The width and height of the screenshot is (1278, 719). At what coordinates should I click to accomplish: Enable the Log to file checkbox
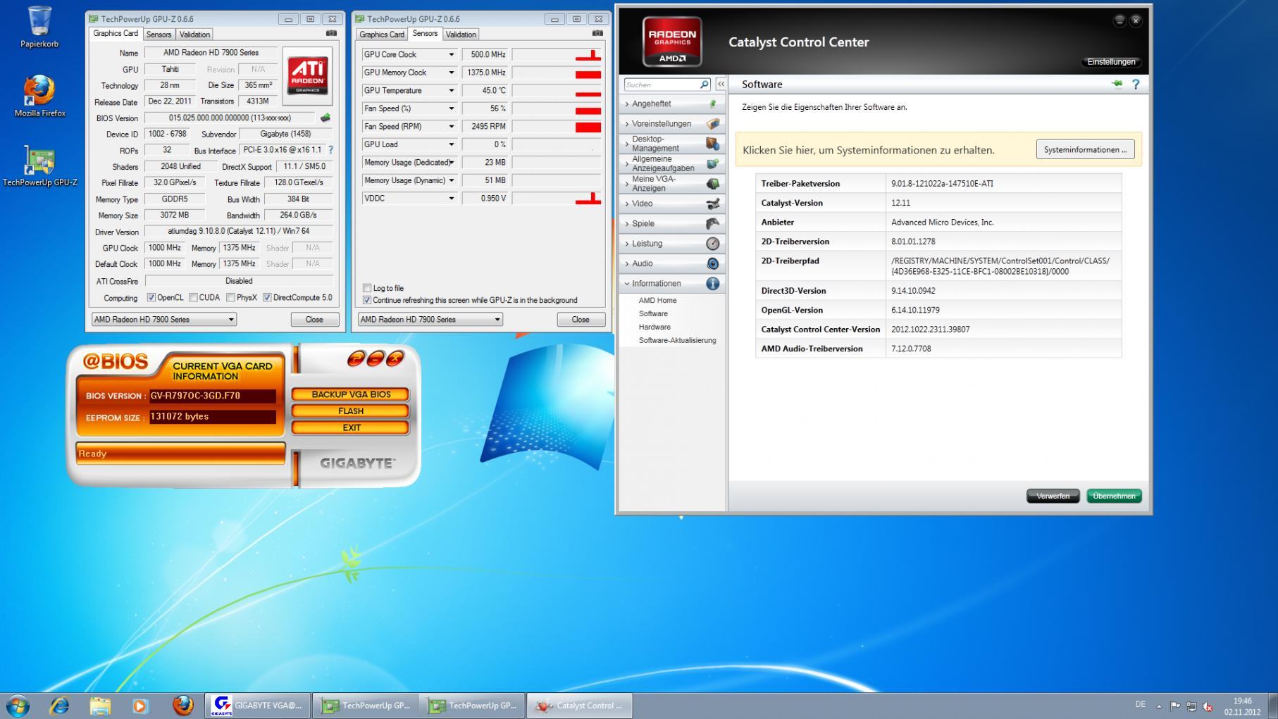pyautogui.click(x=366, y=288)
